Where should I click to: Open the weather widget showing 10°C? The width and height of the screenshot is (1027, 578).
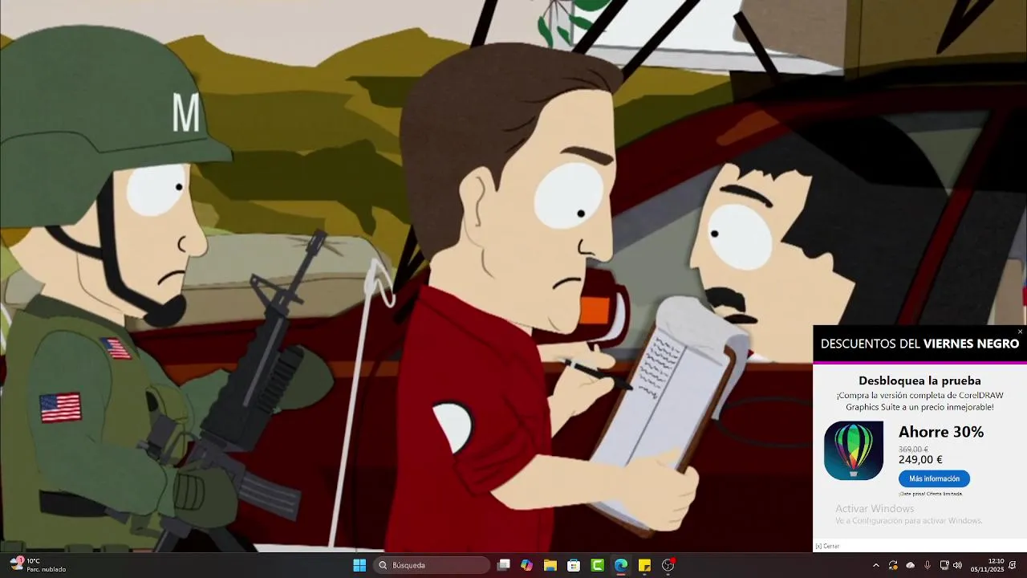coord(38,565)
